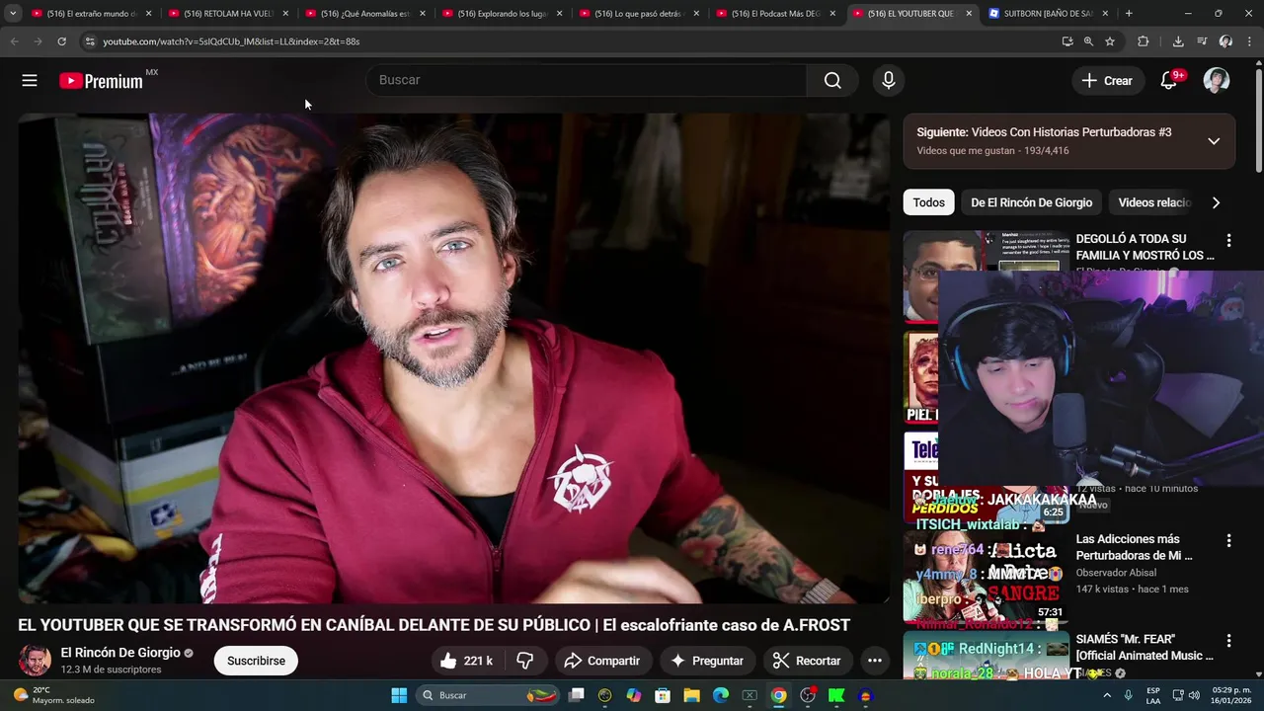Dislike the video with thumbs down
The height and width of the screenshot is (711, 1264).
(525, 661)
